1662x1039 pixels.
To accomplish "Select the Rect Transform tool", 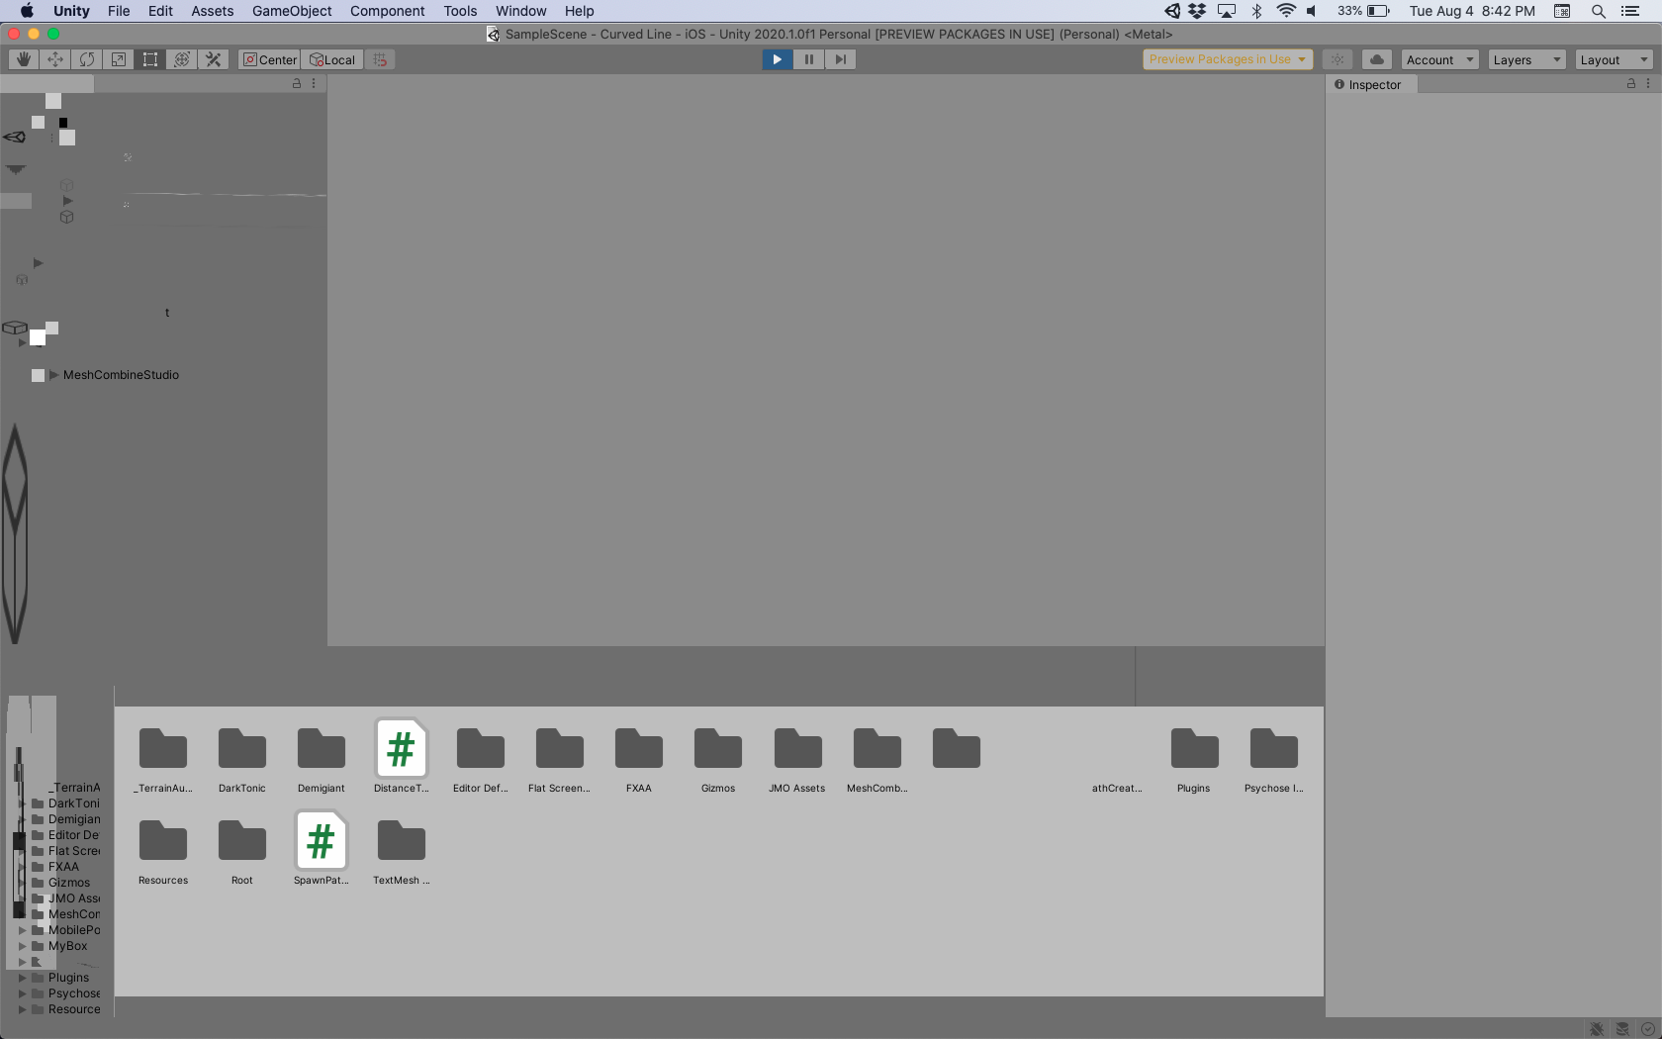I will pos(150,59).
